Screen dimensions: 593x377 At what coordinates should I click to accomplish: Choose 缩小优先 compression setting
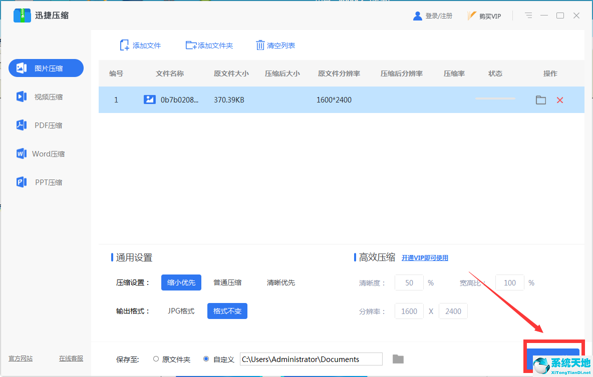[181, 282]
